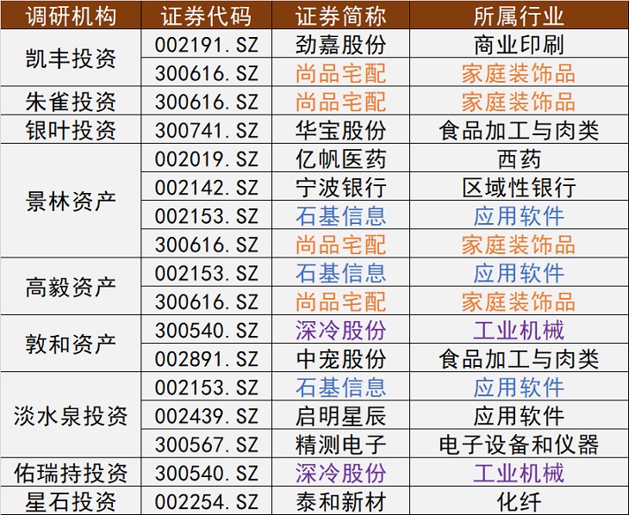
Task: Click stock code 300567.SZ
Action: (206, 444)
